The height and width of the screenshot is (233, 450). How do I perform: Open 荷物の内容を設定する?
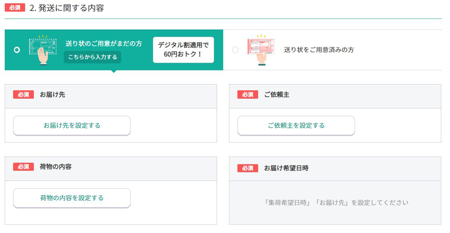tap(72, 198)
